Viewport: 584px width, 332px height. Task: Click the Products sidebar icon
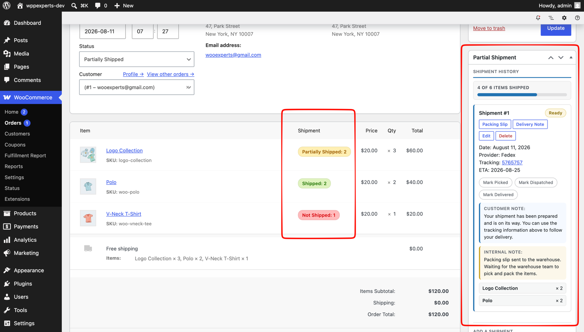(7, 213)
